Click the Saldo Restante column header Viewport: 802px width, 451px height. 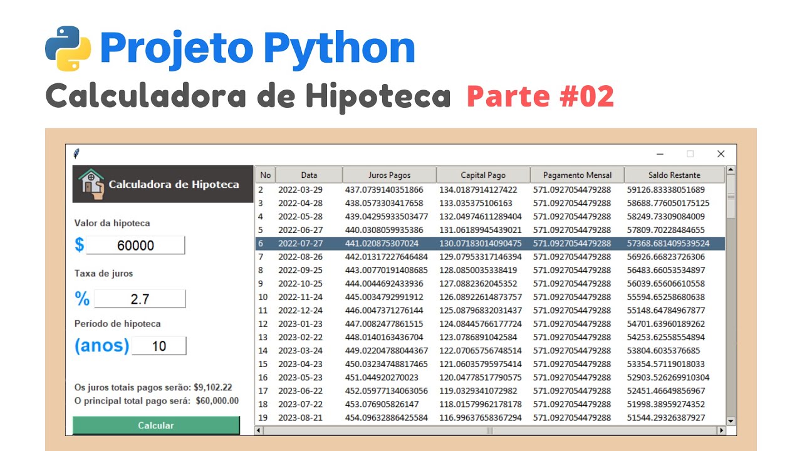(x=674, y=175)
